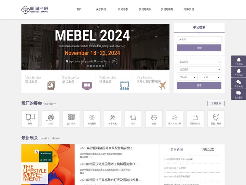
Task: Open 关于我们 in the navigation bar
Action: [x=101, y=10]
